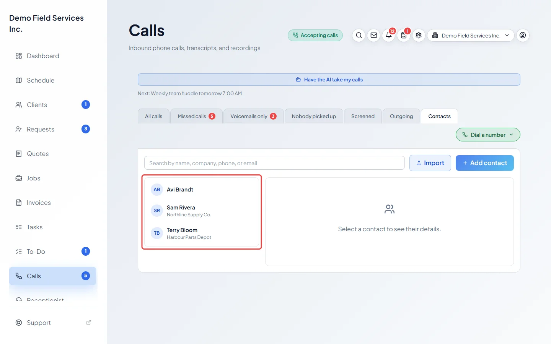Switch to the Outgoing tab
The image size is (551, 344).
pos(401,116)
